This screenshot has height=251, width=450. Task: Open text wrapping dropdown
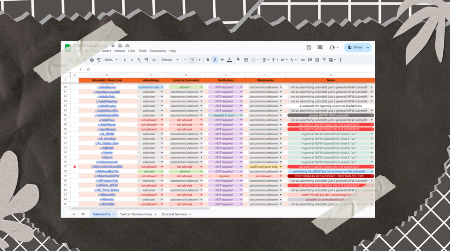coord(284,60)
